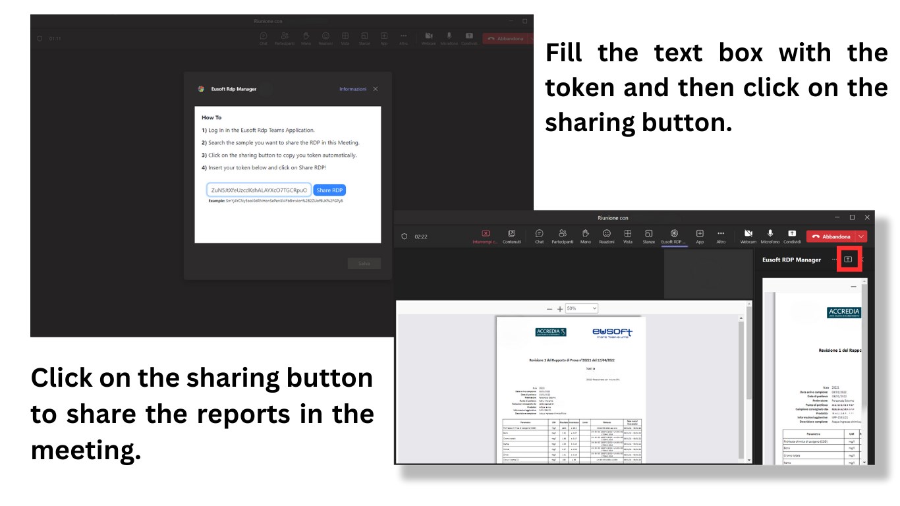Click shield icon beside 02:22 timer
This screenshot has height=506, width=900.
tap(405, 236)
